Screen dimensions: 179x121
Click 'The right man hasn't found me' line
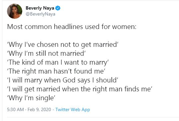coord(56,71)
